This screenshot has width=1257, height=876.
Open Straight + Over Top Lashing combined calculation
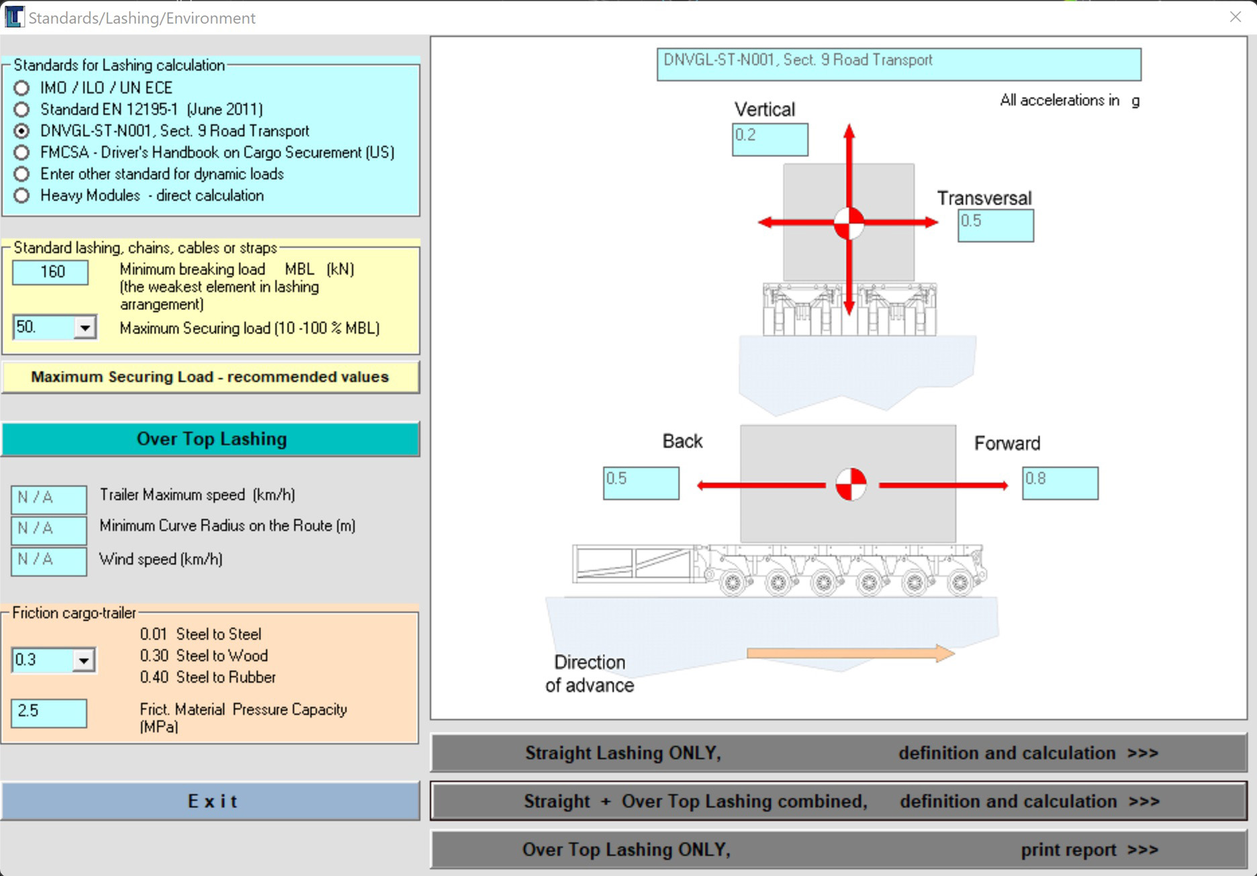[838, 801]
